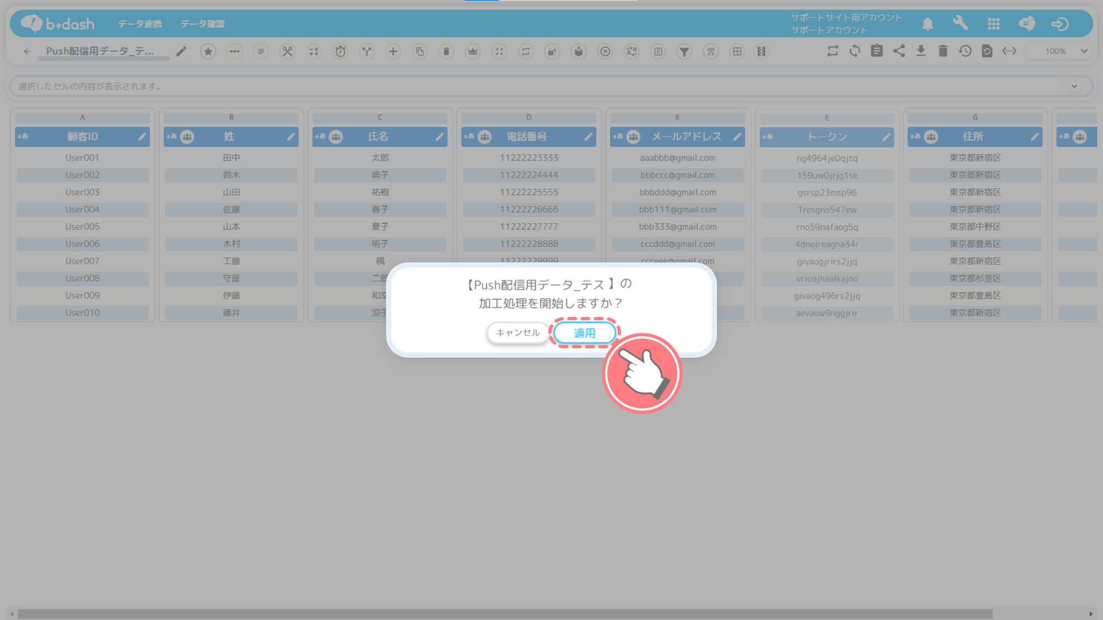
Task: Click the notification bell icon
Action: [928, 24]
